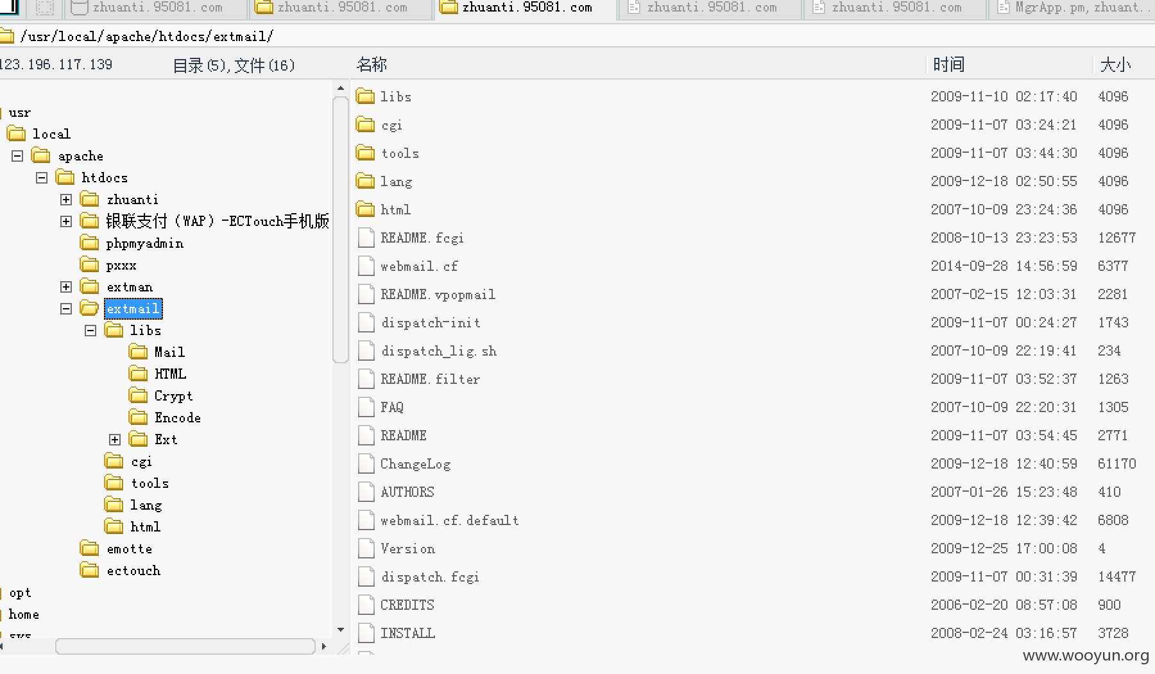The image size is (1155, 674).
Task: Click the size value 61170
Action: coord(1117,463)
